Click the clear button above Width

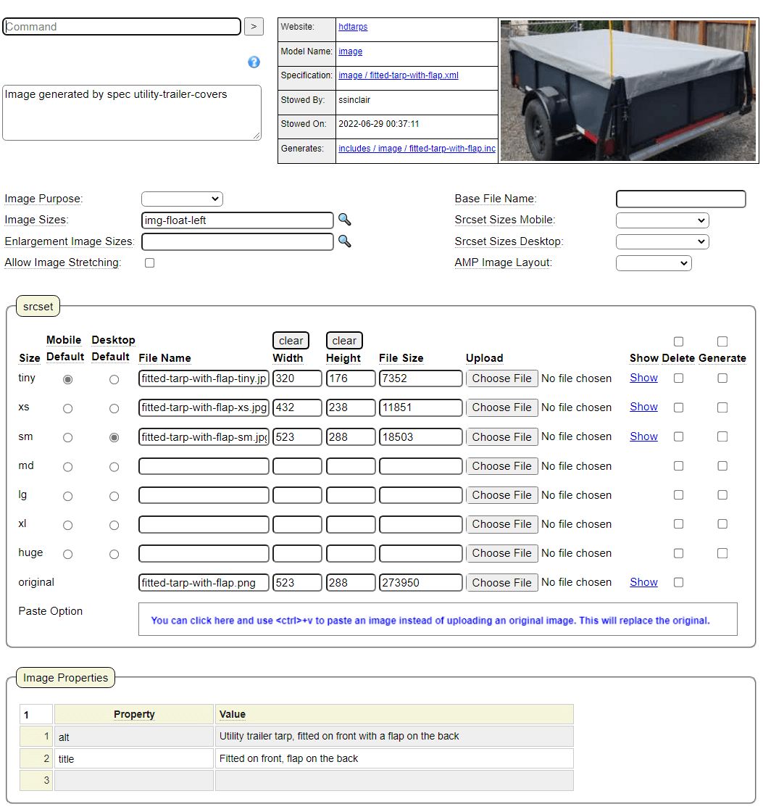[x=291, y=341]
